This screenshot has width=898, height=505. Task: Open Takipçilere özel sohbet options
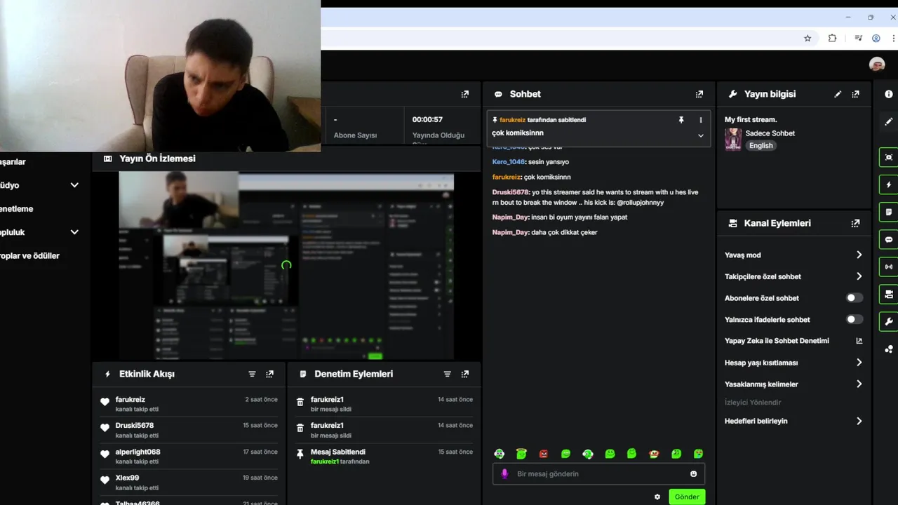point(793,276)
